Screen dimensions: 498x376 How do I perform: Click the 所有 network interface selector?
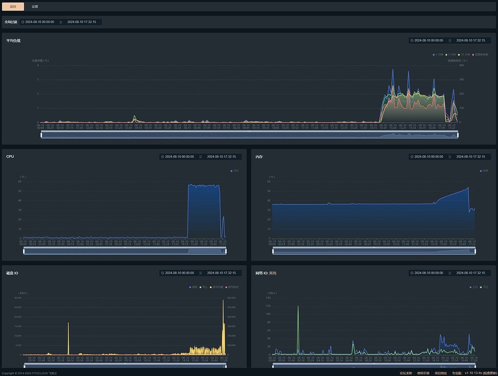[273, 273]
